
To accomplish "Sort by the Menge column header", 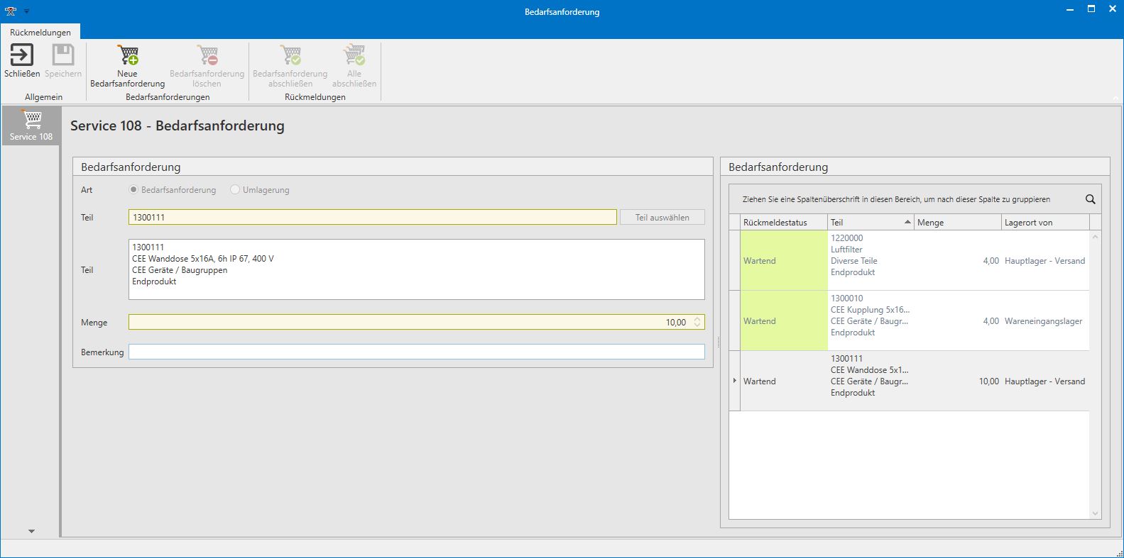I will (x=958, y=222).
